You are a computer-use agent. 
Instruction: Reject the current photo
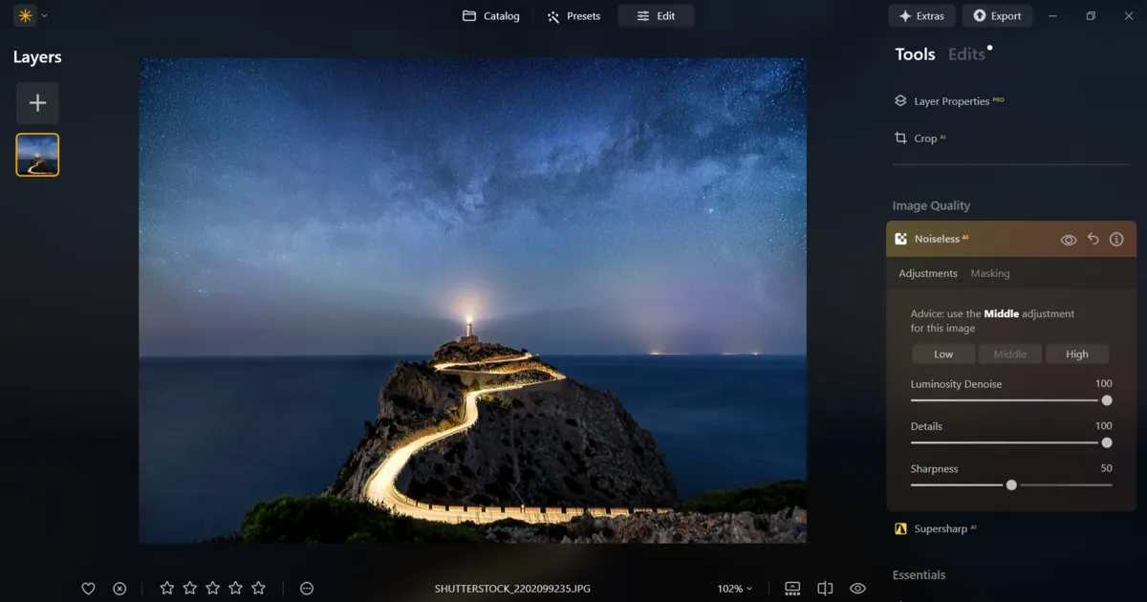click(119, 588)
